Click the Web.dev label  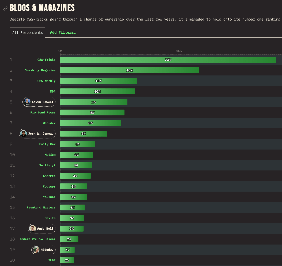[49, 123]
